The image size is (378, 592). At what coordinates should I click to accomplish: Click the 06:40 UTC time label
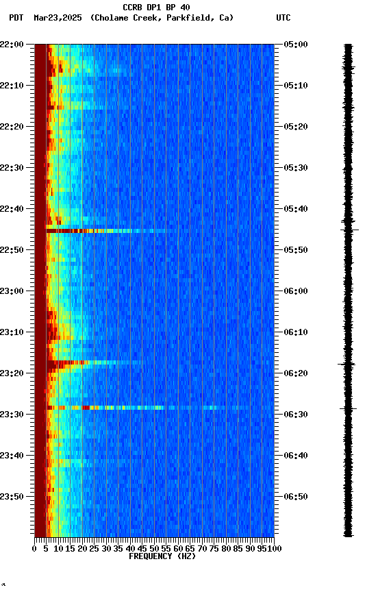296,456
